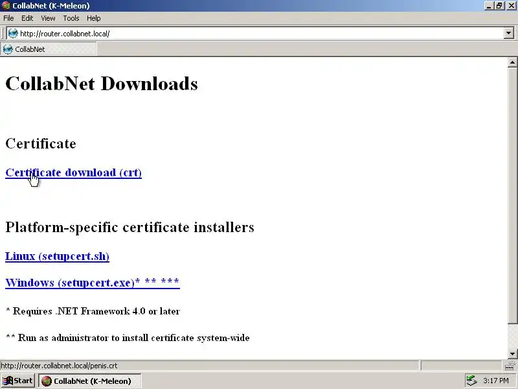Click the Certificate heading text

coord(41,143)
